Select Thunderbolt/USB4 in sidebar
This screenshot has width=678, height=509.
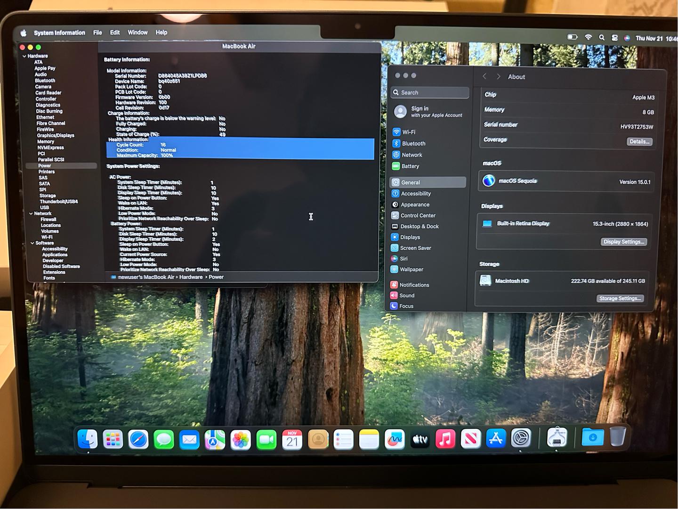click(59, 202)
